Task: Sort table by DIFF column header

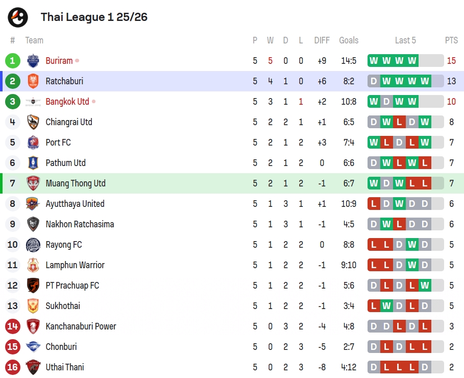Action: [322, 40]
